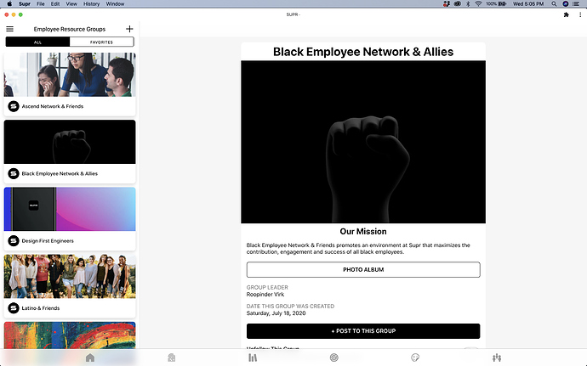Image resolution: width=587 pixels, height=366 pixels.
Task: Open the colorful rainbow painting group card
Action: click(70, 335)
